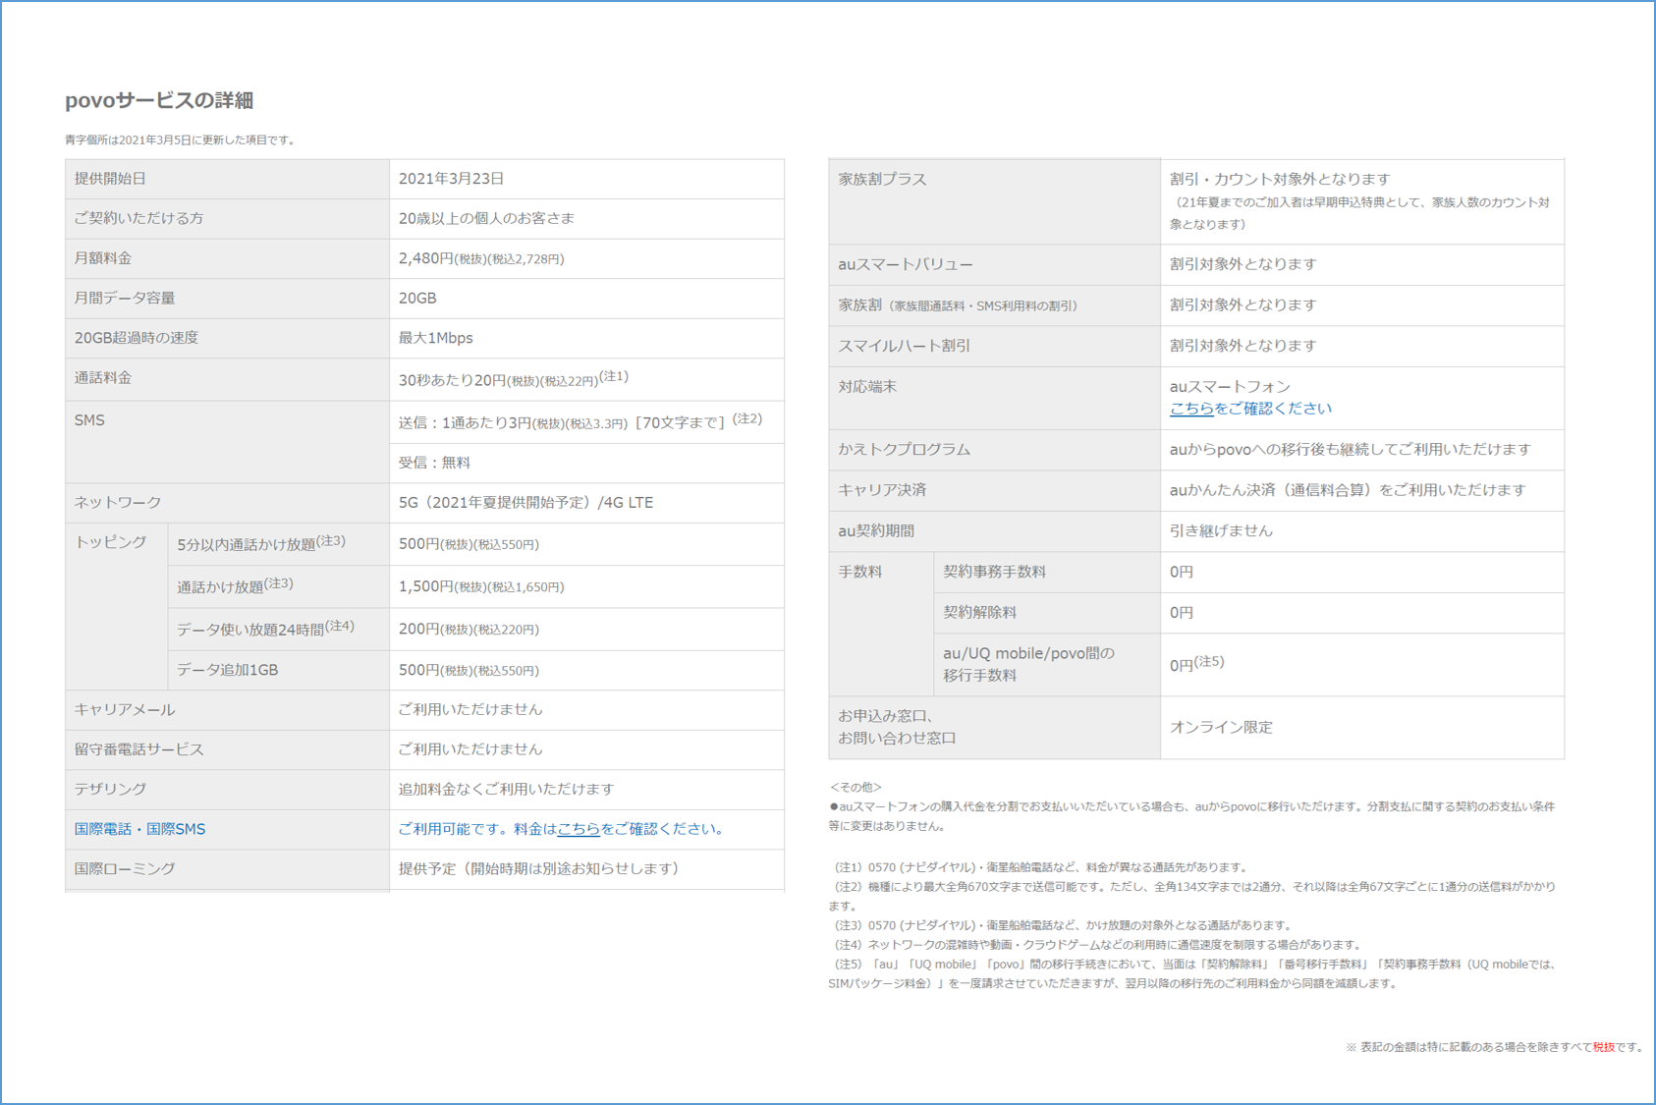
Task: Click the blue 国際電話・国際SMS label
Action: (x=139, y=829)
